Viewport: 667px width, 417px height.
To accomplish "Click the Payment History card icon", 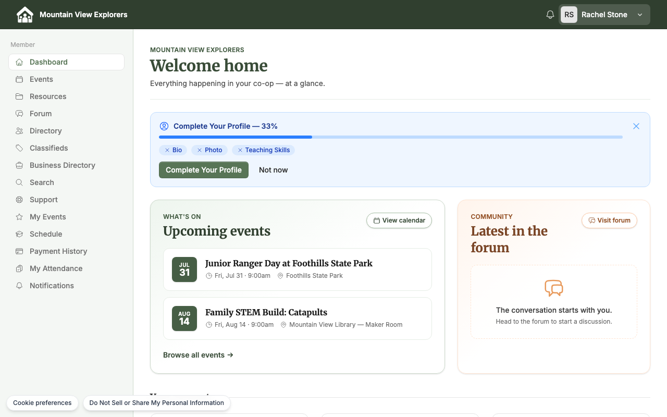I will pyautogui.click(x=19, y=251).
